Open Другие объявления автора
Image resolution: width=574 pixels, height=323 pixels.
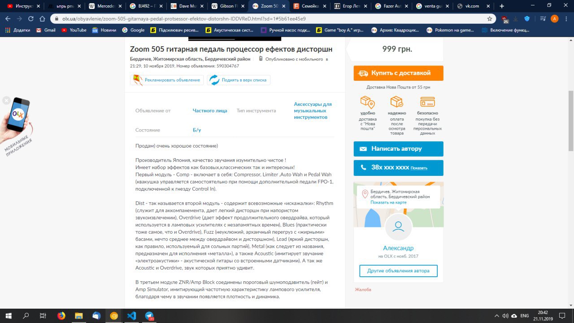point(398,271)
